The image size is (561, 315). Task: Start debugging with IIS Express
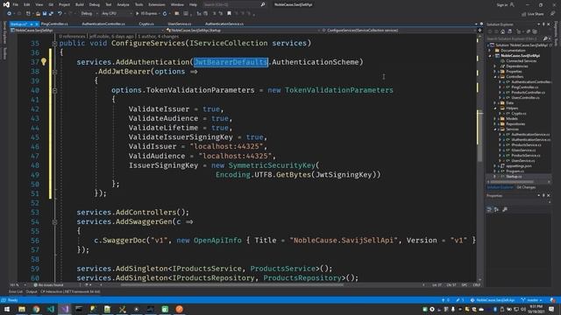pos(147,14)
